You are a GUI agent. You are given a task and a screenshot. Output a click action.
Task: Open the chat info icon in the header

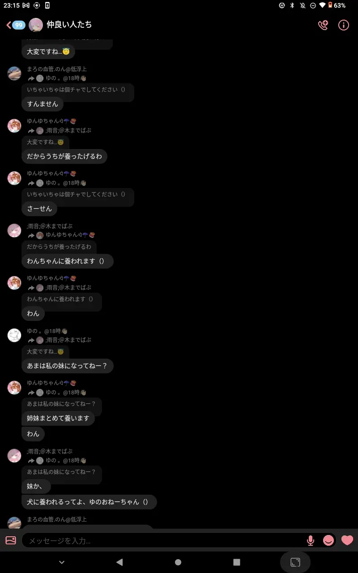(343, 25)
